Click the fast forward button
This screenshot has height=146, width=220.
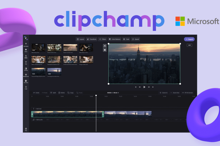(149, 87)
